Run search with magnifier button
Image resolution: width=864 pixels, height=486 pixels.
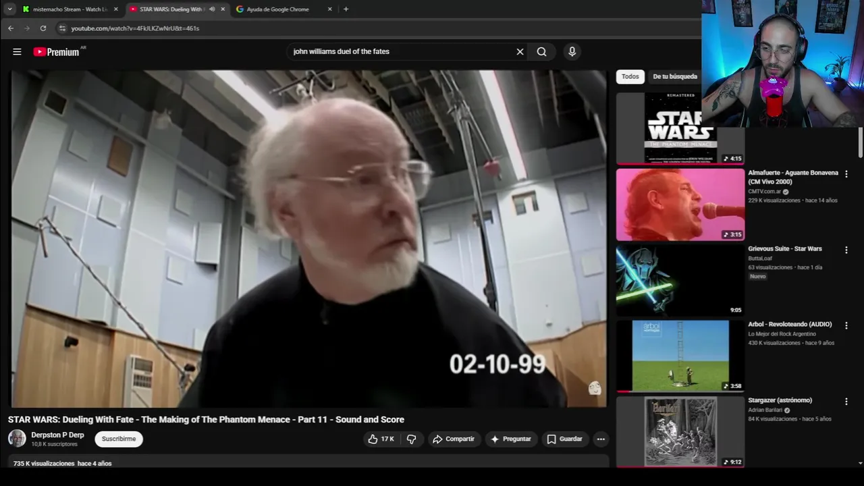pyautogui.click(x=541, y=51)
